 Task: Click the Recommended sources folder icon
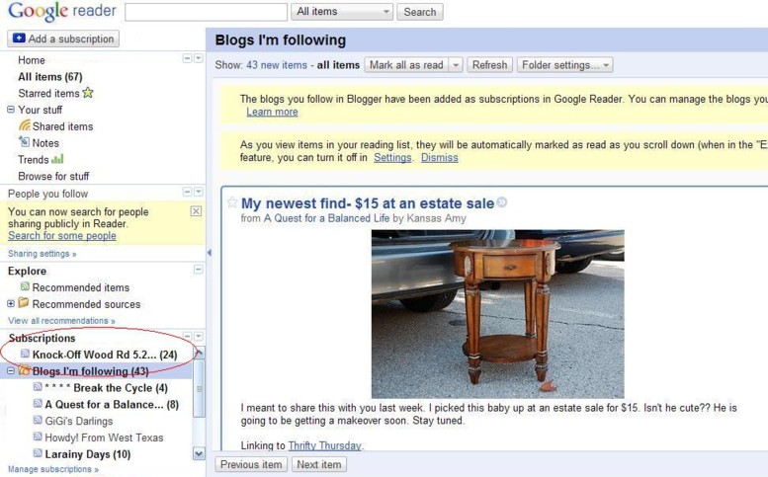tap(24, 303)
